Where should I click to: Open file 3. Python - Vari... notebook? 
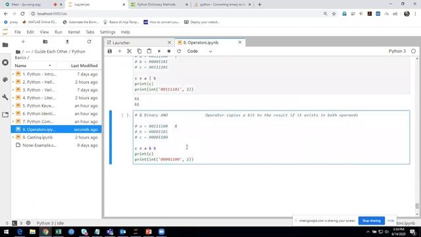56,90
